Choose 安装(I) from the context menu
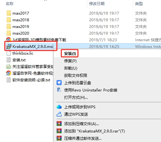The width and height of the screenshot is (161, 142). coord(70,54)
